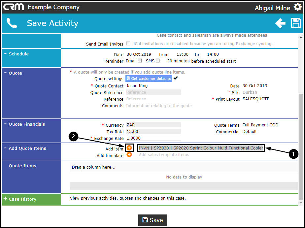Click the schedule Date 30 Oct 2019
The height and width of the screenshot is (228, 305).
(139, 54)
